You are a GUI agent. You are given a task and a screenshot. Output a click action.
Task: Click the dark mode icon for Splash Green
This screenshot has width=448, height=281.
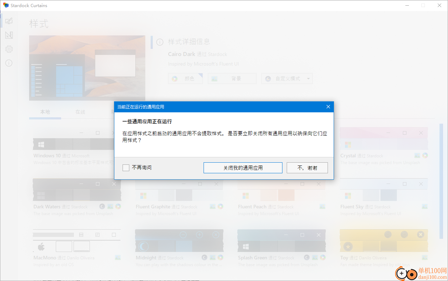(x=307, y=258)
